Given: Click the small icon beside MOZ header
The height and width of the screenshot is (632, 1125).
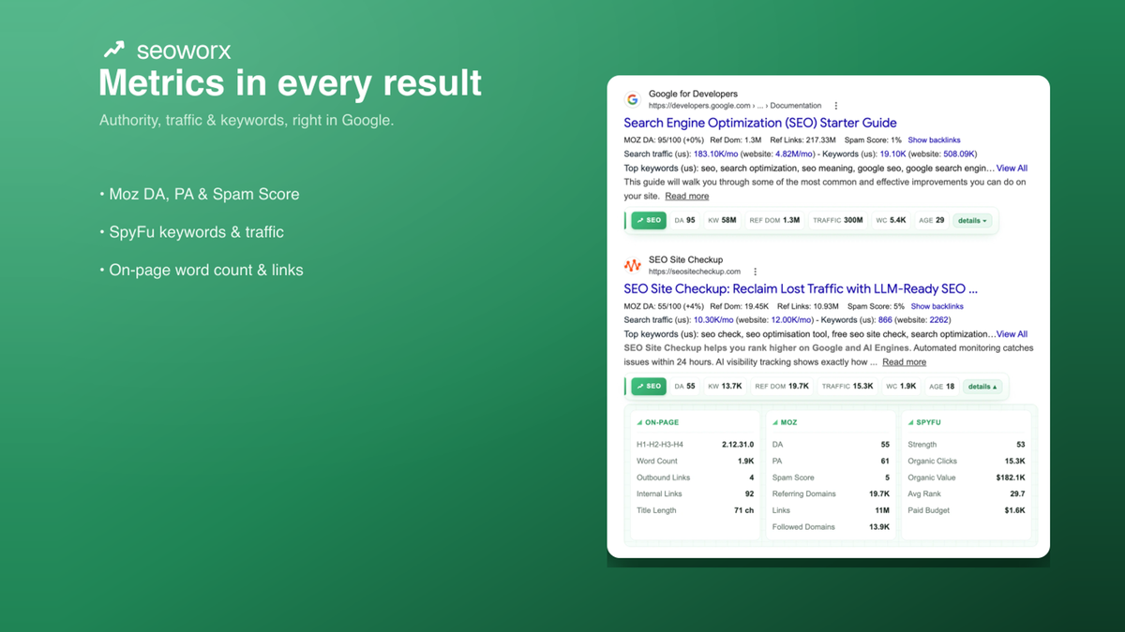Looking at the screenshot, I should 775,422.
